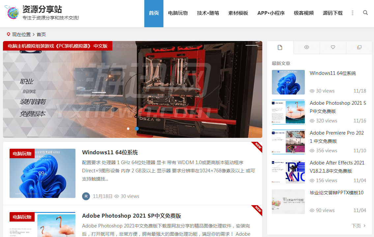Go to the 首页 navigation tab
The width and height of the screenshot is (374, 237).
(x=154, y=13)
